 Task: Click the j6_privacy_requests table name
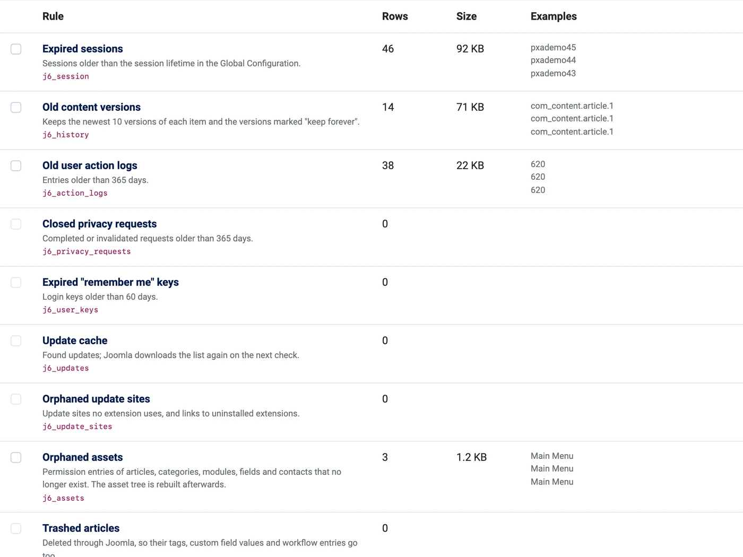coord(87,251)
